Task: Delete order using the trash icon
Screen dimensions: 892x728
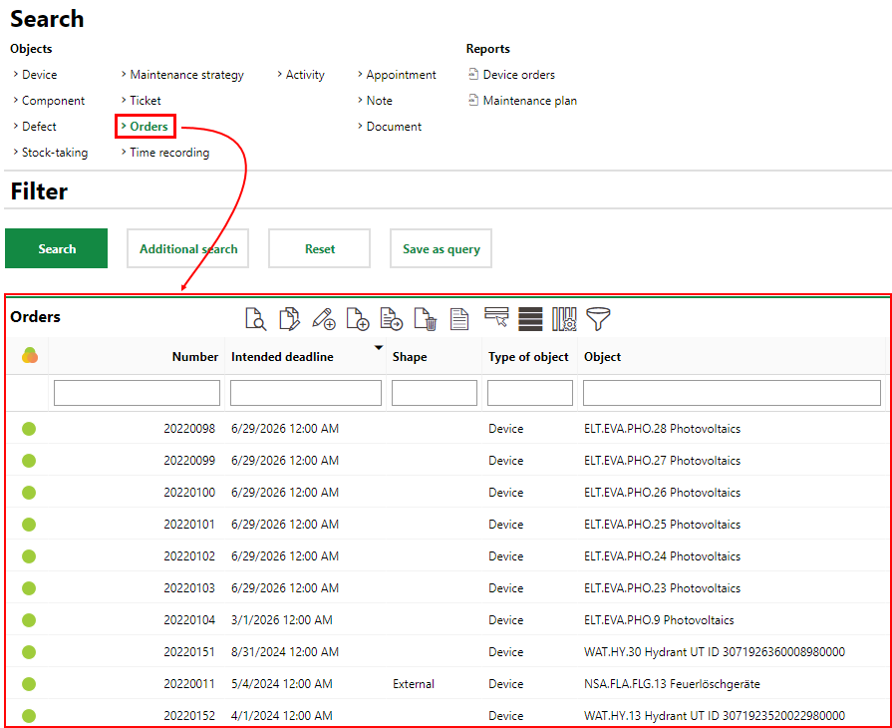Action: (x=425, y=319)
